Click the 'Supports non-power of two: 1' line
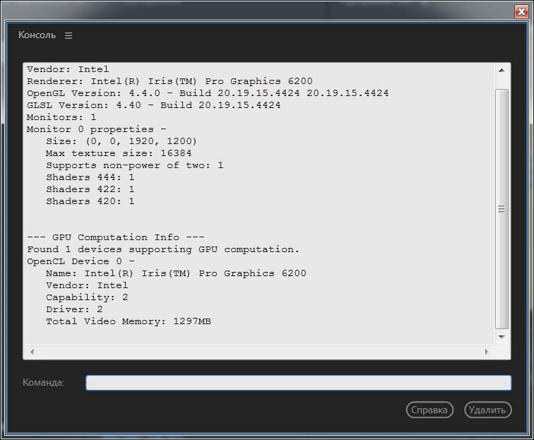Viewport: 534px width, 440px height. pyautogui.click(x=134, y=165)
